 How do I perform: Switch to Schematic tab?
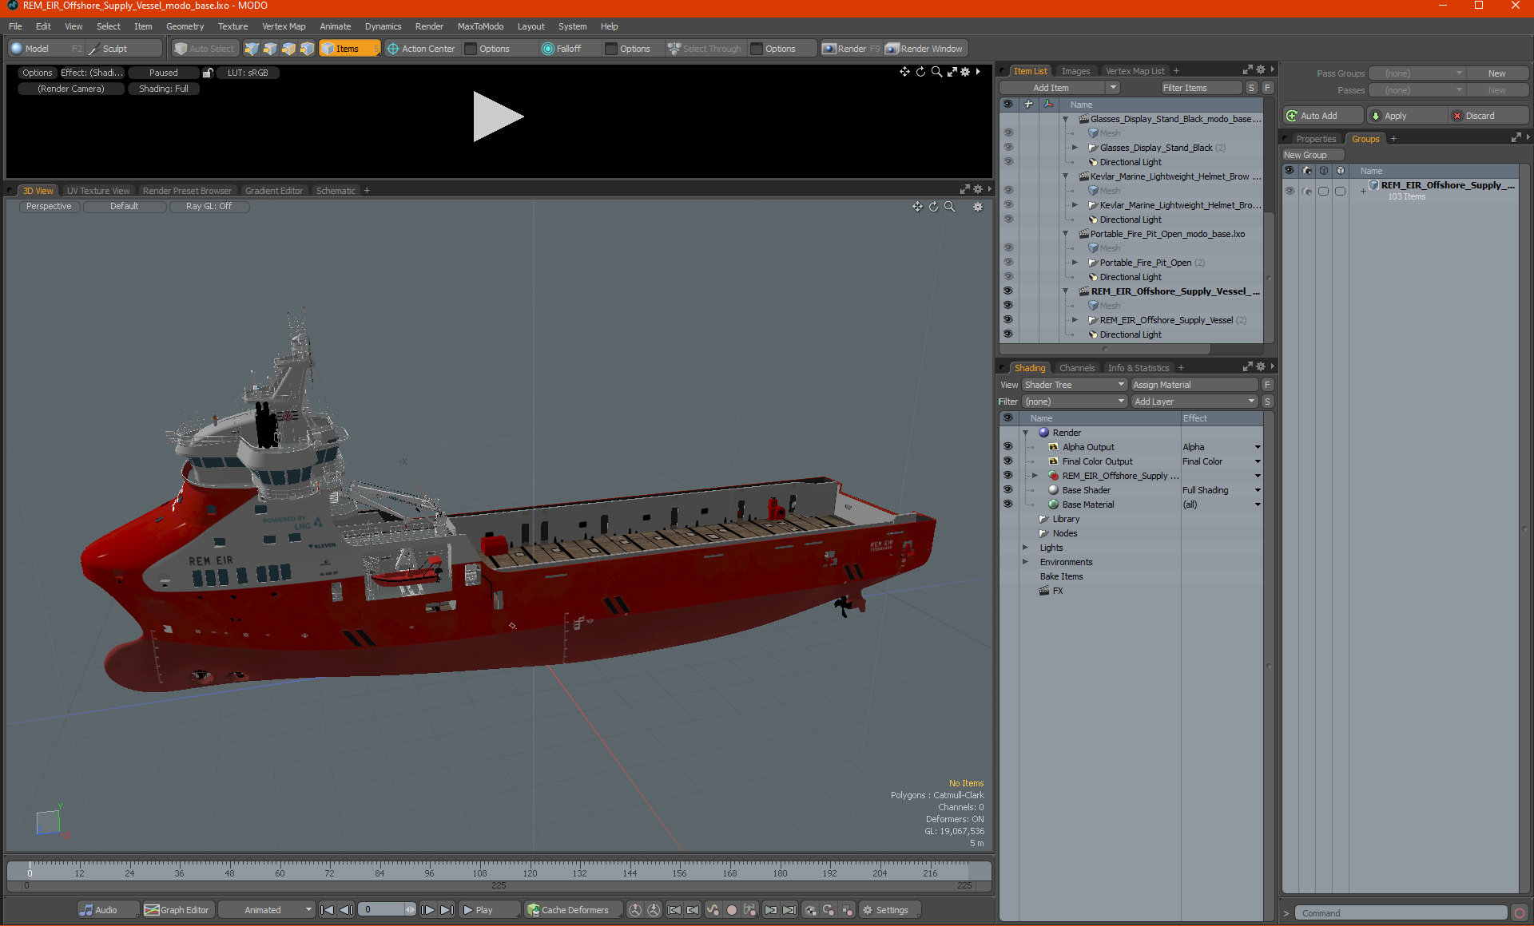click(336, 191)
